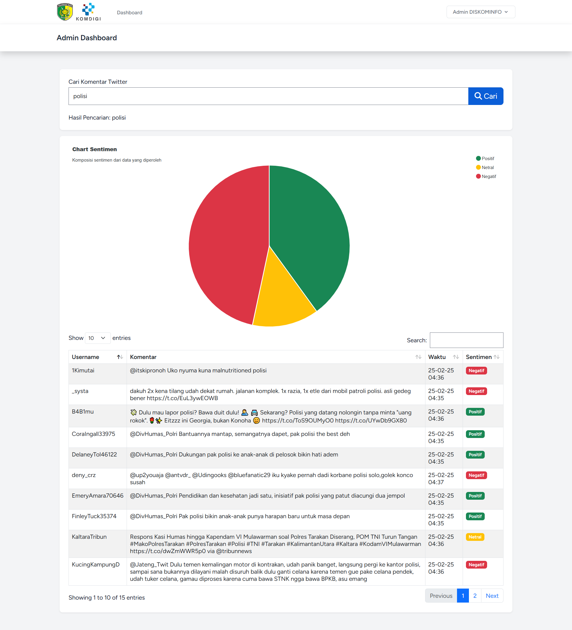Click the comment 'Bantuannya mantap, semangatnya dapet'

point(240,434)
